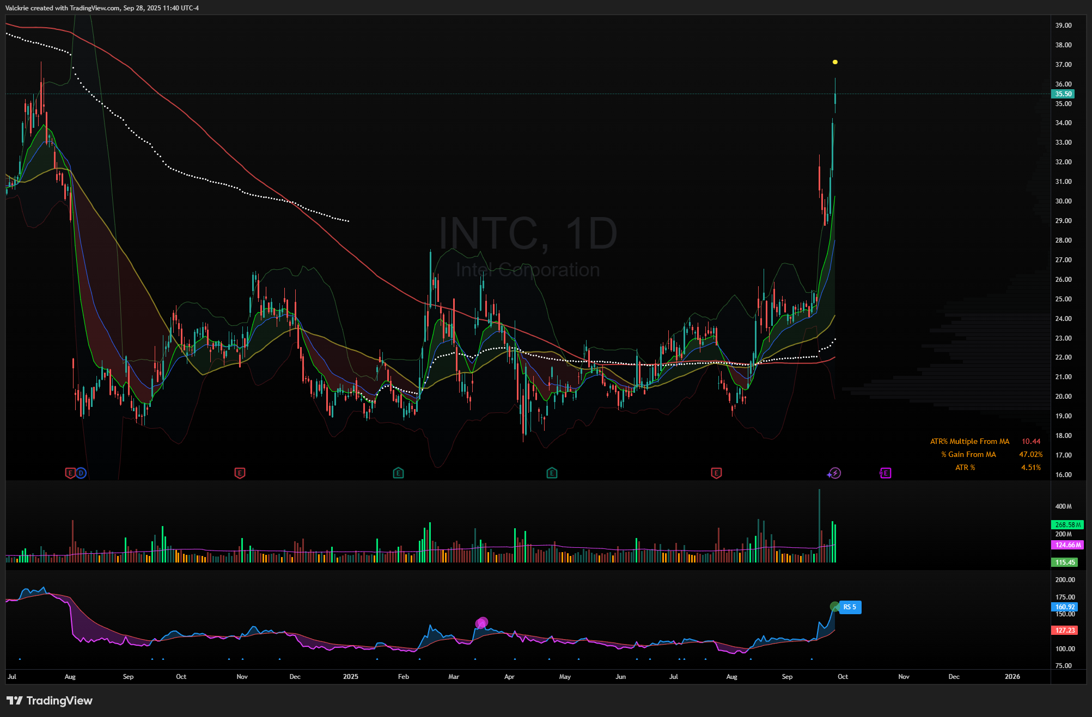Click the 160.92 RS value label
Screen dimensions: 1092x717
click(1065, 607)
